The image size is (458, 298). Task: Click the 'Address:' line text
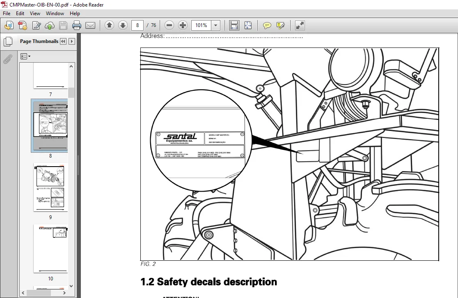[153, 36]
